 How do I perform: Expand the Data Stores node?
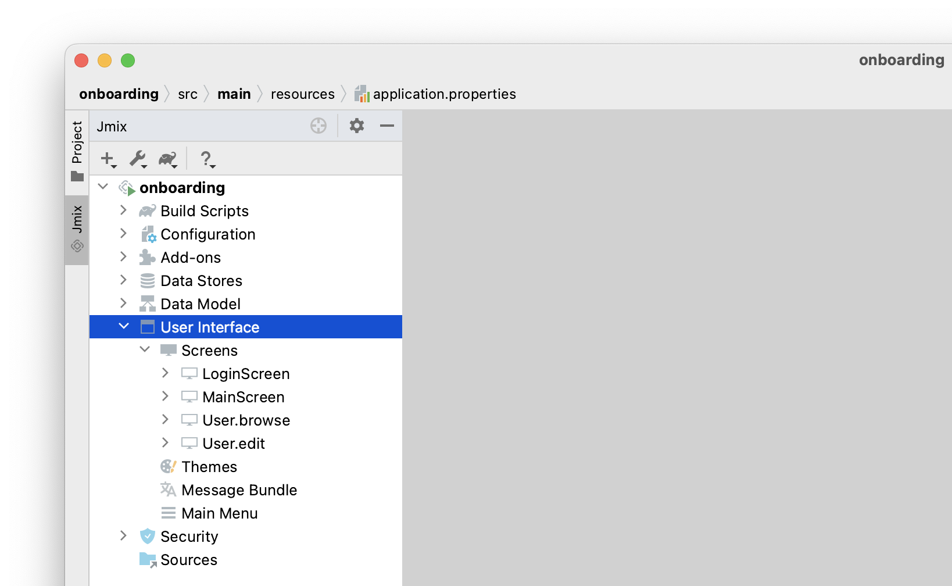pyautogui.click(x=123, y=280)
